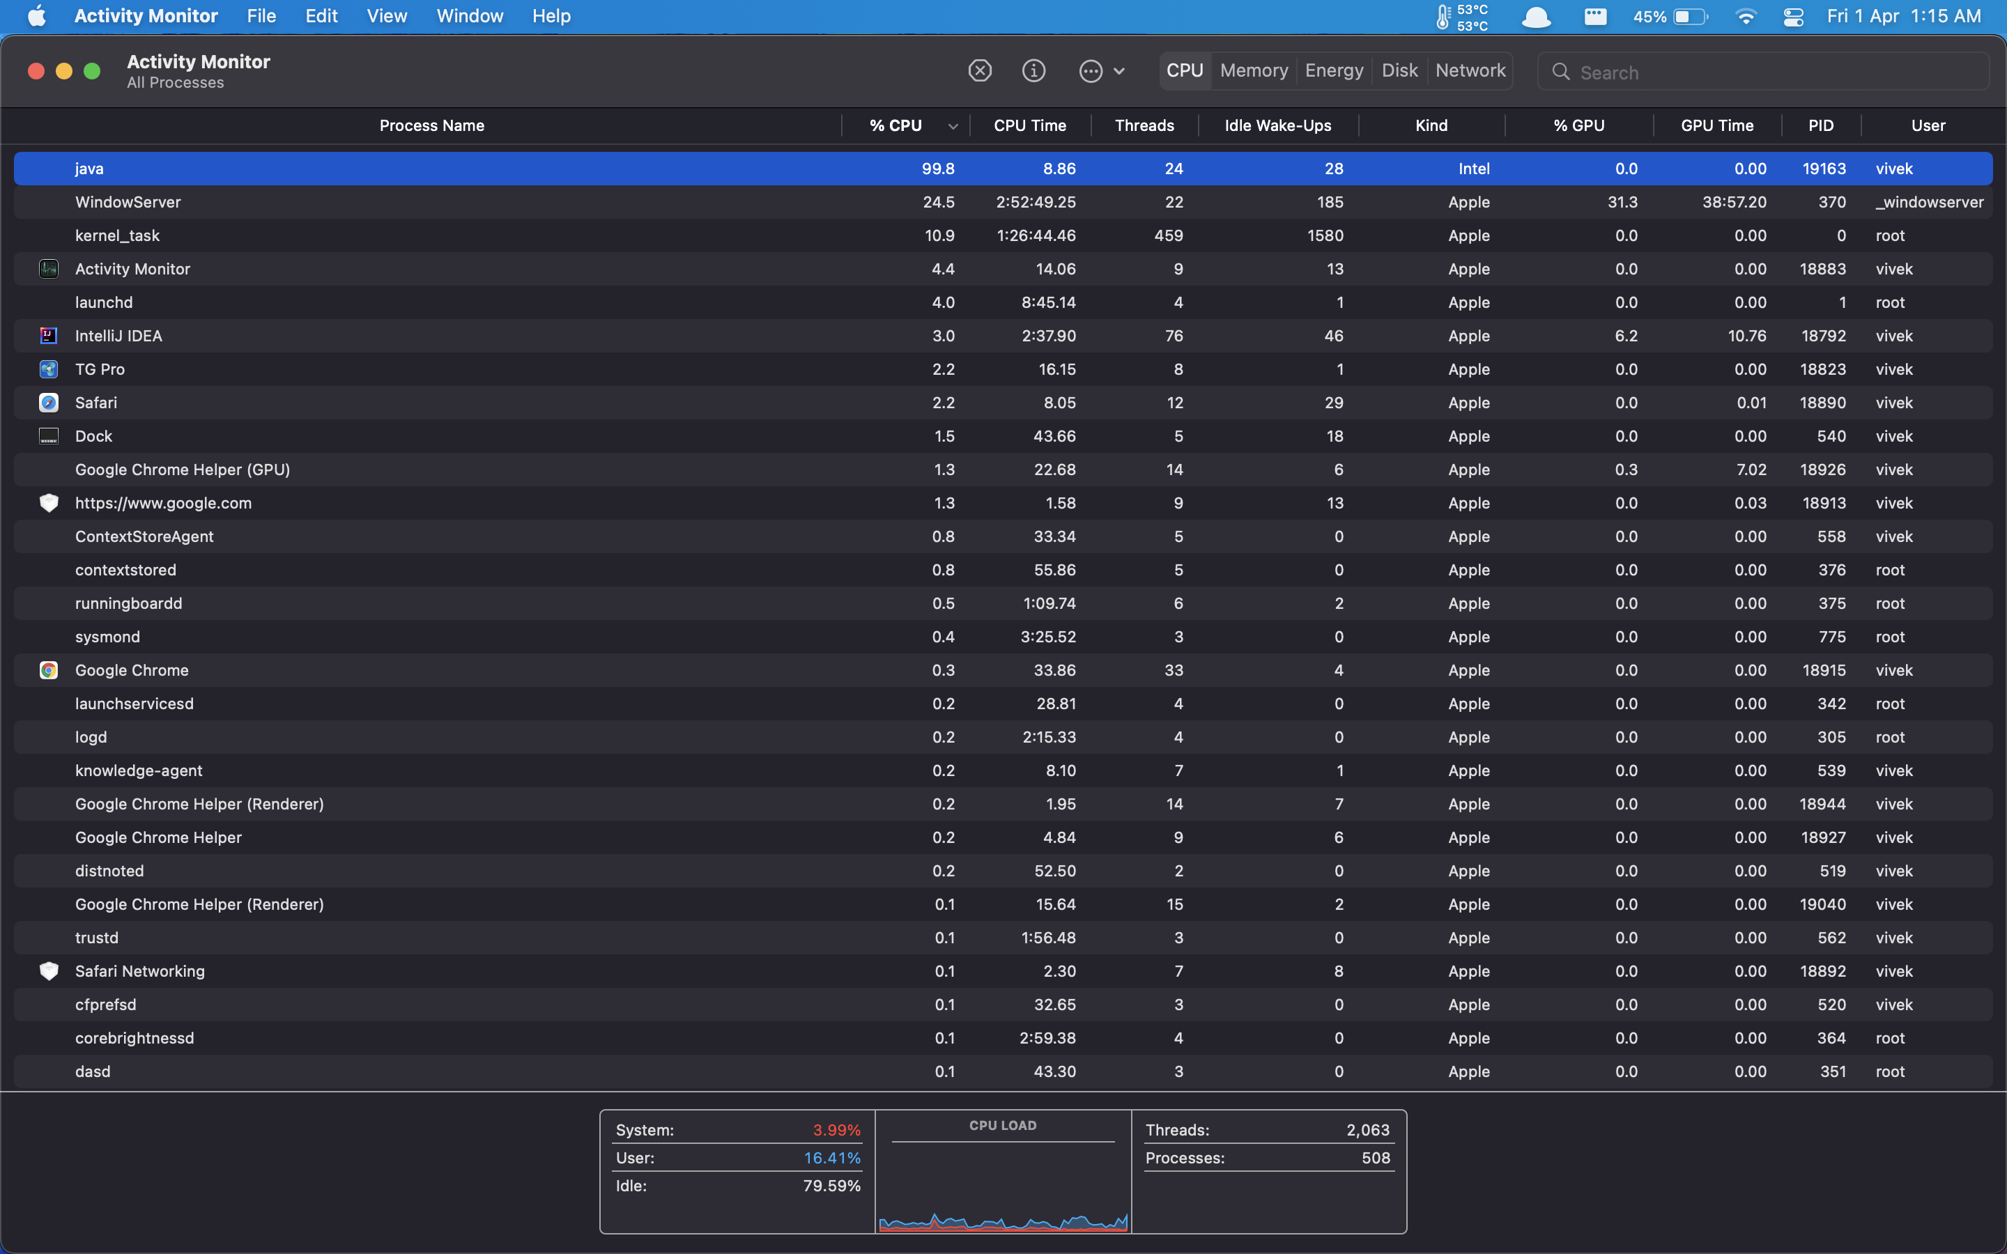Open the View menu
2007x1254 pixels.
click(x=387, y=16)
